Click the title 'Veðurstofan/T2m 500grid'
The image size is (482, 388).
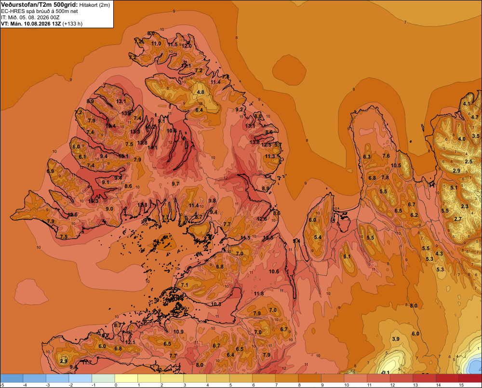pyautogui.click(x=39, y=5)
